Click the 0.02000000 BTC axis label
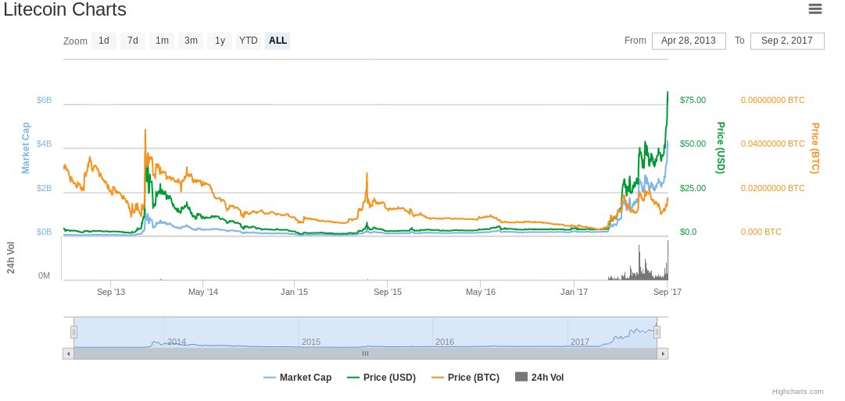This screenshot has height=401, width=845. click(x=773, y=188)
